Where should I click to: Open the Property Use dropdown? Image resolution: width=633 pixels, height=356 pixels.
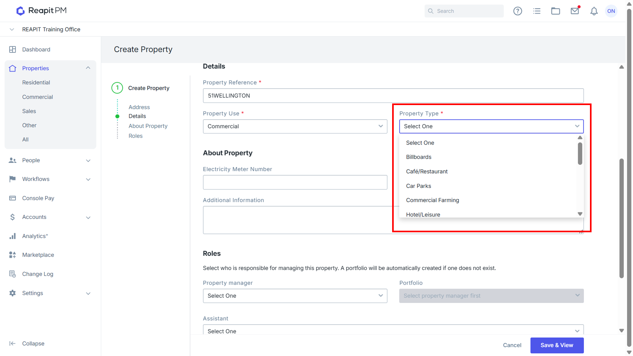point(295,126)
